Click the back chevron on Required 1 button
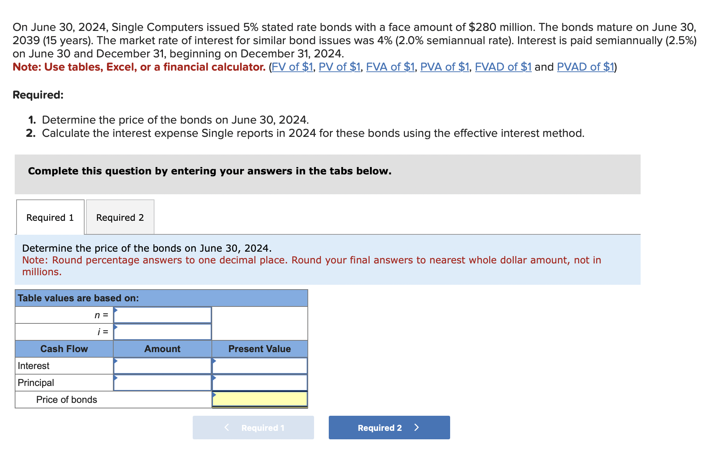This screenshot has height=468, width=723. pyautogui.click(x=226, y=428)
